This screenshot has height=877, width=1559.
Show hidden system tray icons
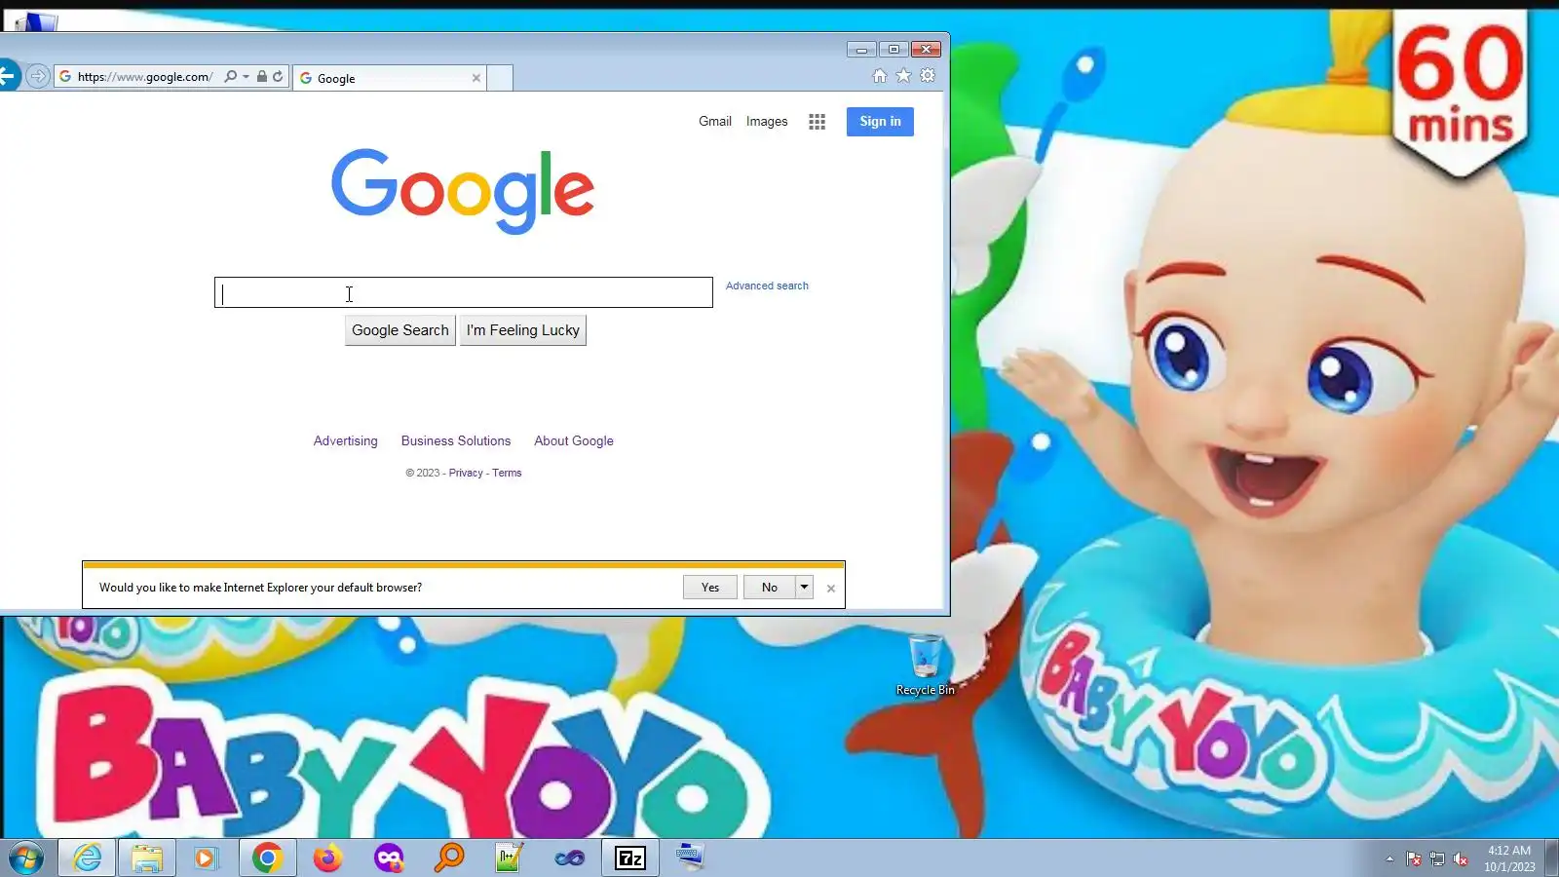(x=1389, y=858)
